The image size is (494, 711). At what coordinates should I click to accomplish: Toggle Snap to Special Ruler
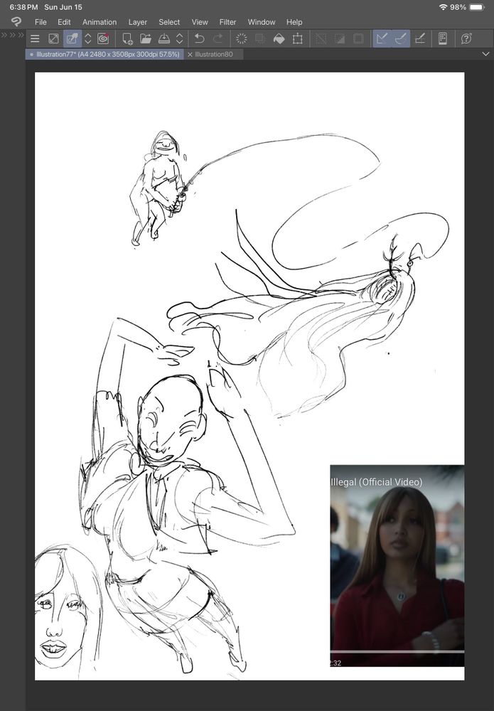pos(401,39)
